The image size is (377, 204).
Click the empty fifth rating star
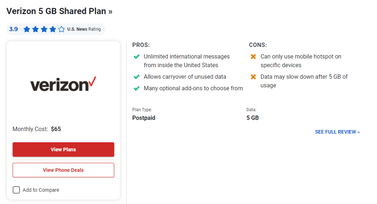[x=62, y=29]
